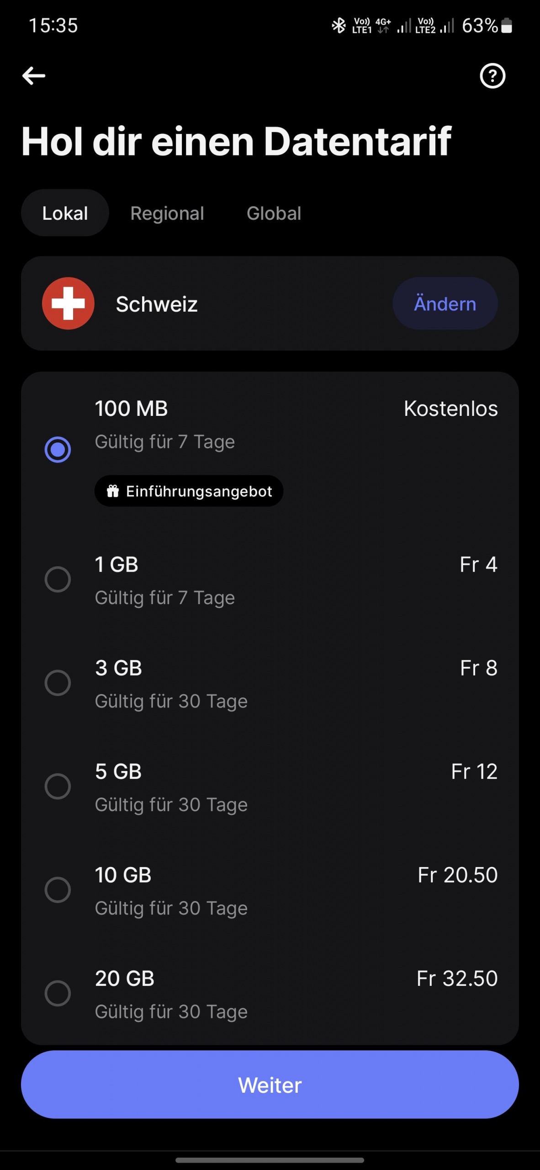
Task: Choose the 3 GB plan radio button
Action: [x=58, y=683]
